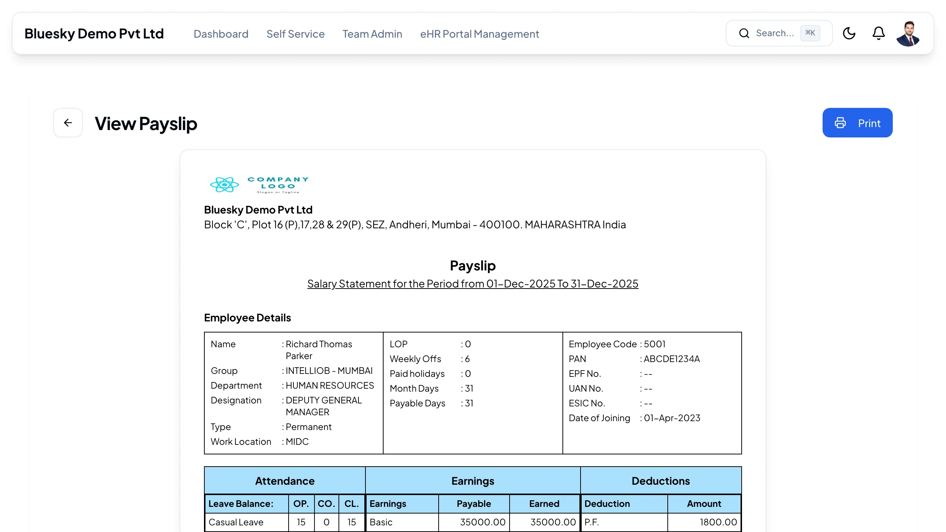This screenshot has height=532, width=946.
Task: Click the Deductions section header
Action: [661, 481]
